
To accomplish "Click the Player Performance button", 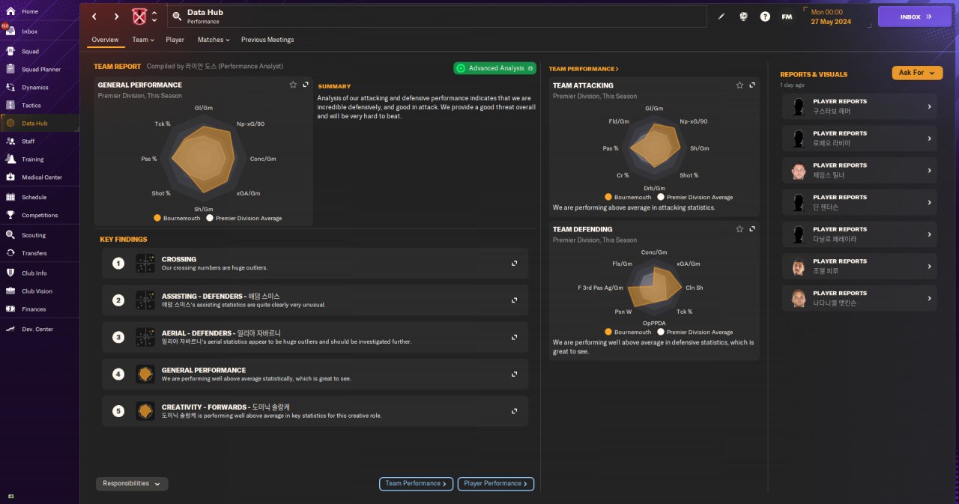I will tap(495, 484).
